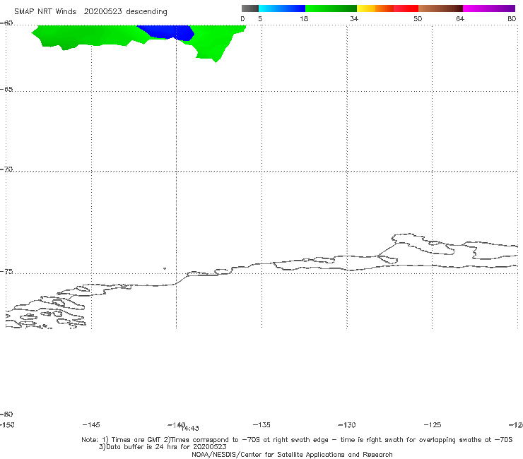Click the -150 longitude axis label
This screenshot has height=459, width=523.
coord(7,424)
